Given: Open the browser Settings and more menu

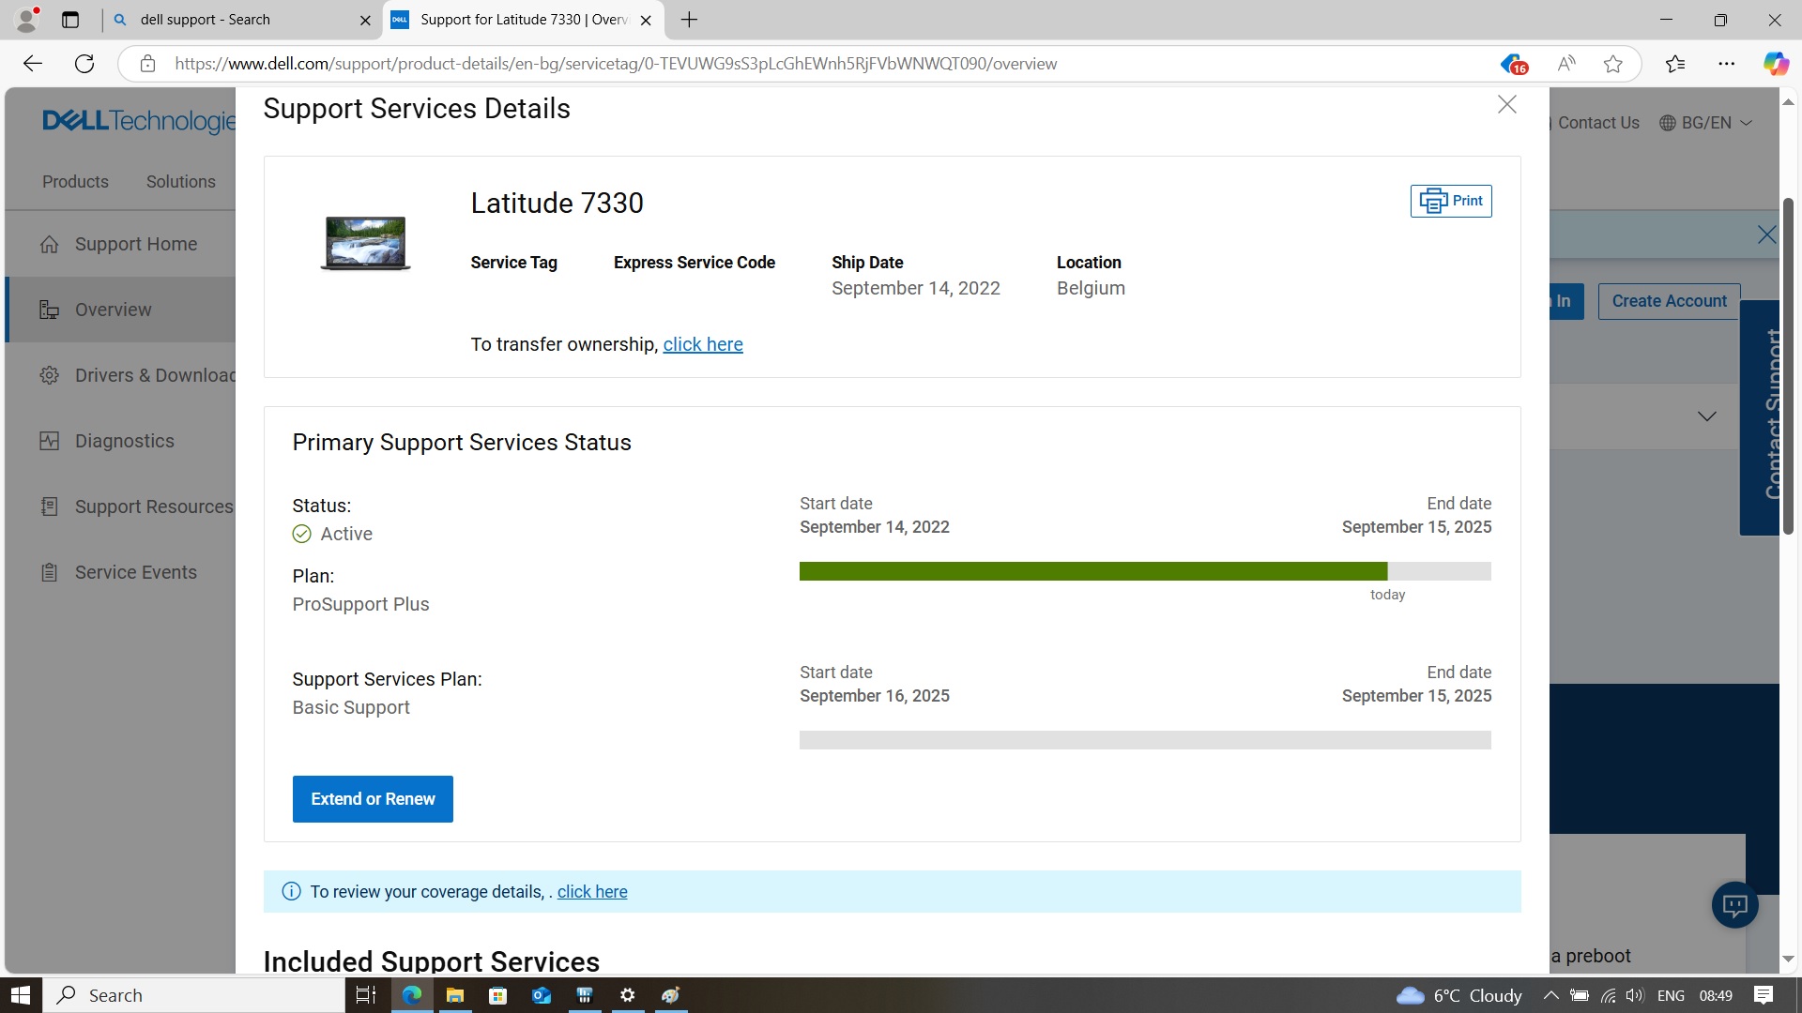Looking at the screenshot, I should tap(1726, 64).
